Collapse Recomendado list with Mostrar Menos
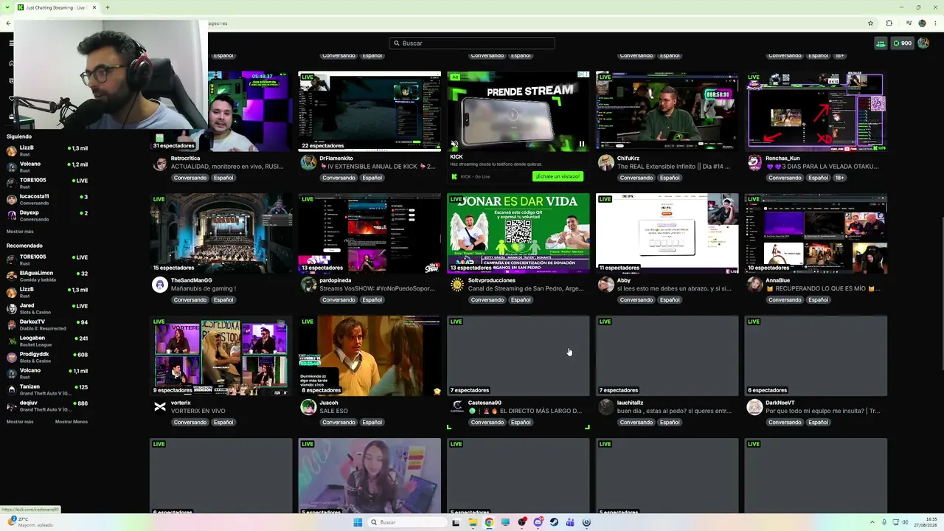The image size is (944, 531). (x=72, y=422)
